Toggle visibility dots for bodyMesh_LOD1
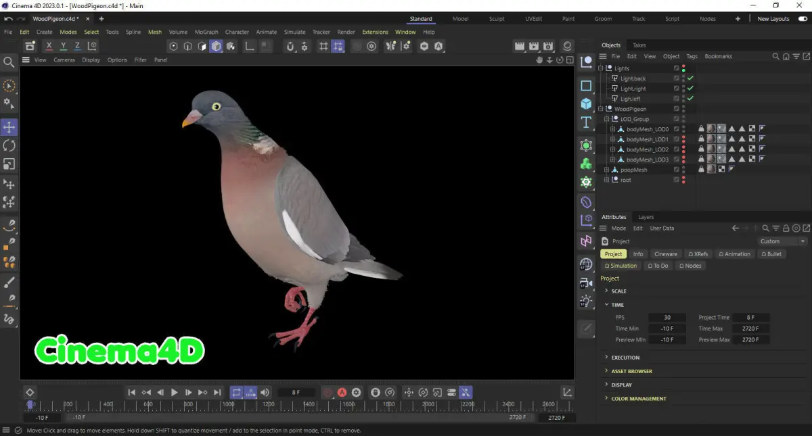Viewport: 812px width, 436px height. (x=683, y=139)
